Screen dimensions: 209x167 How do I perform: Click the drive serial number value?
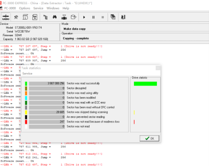(22, 31)
